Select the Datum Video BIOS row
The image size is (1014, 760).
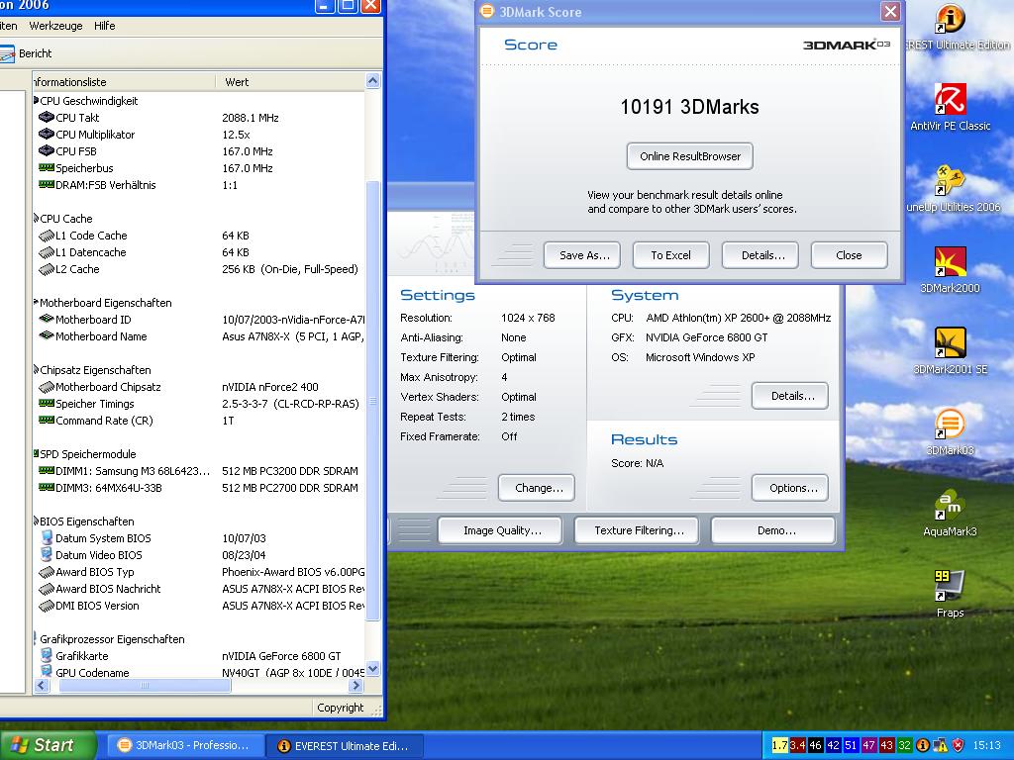pyautogui.click(x=200, y=554)
